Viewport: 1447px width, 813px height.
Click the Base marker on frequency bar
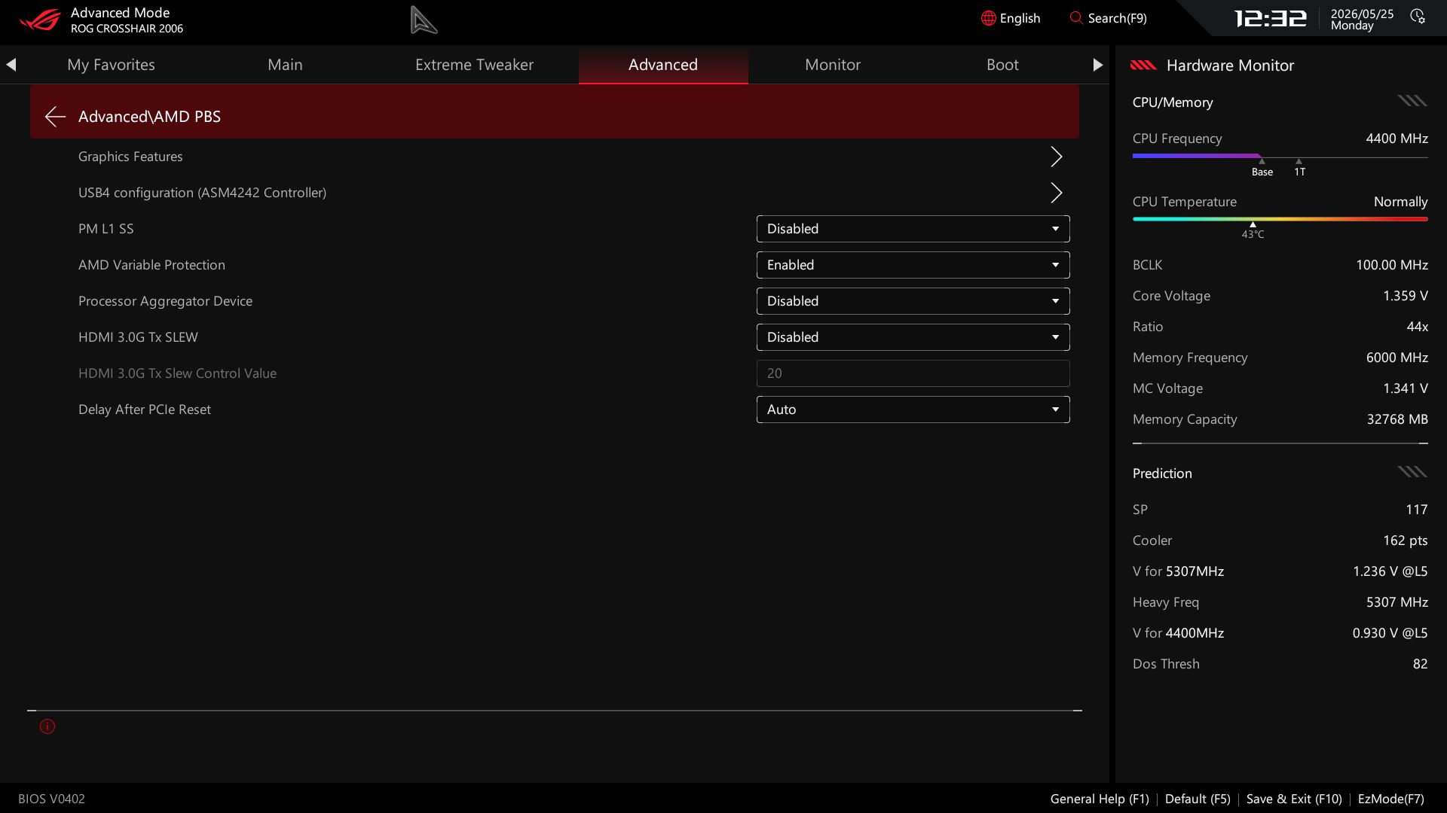(1262, 169)
